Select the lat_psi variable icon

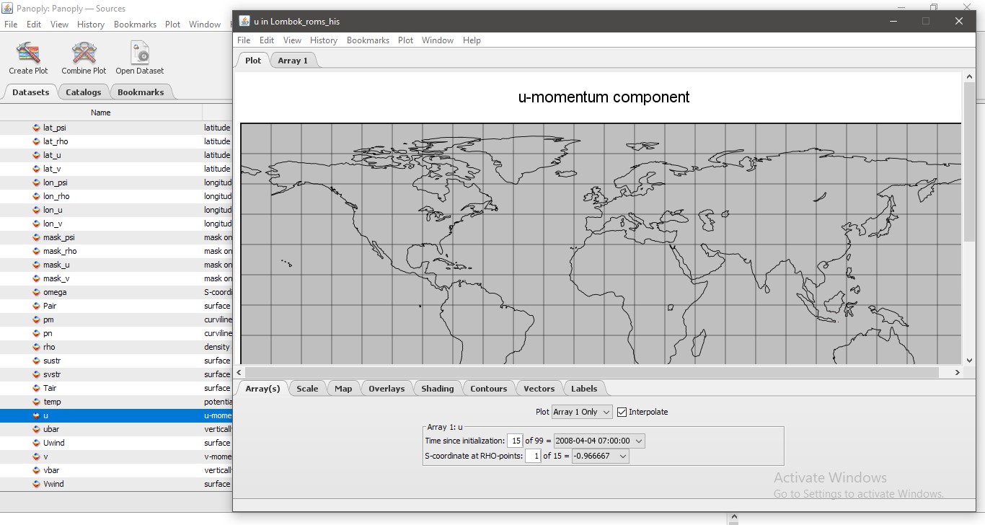pyautogui.click(x=37, y=128)
